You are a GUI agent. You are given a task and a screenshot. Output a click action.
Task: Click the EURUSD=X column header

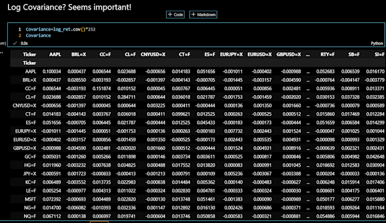259,55
